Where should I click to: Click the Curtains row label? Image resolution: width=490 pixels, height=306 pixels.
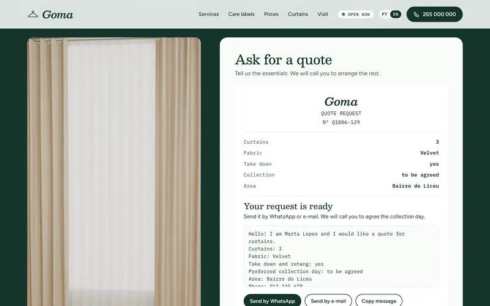(x=255, y=142)
